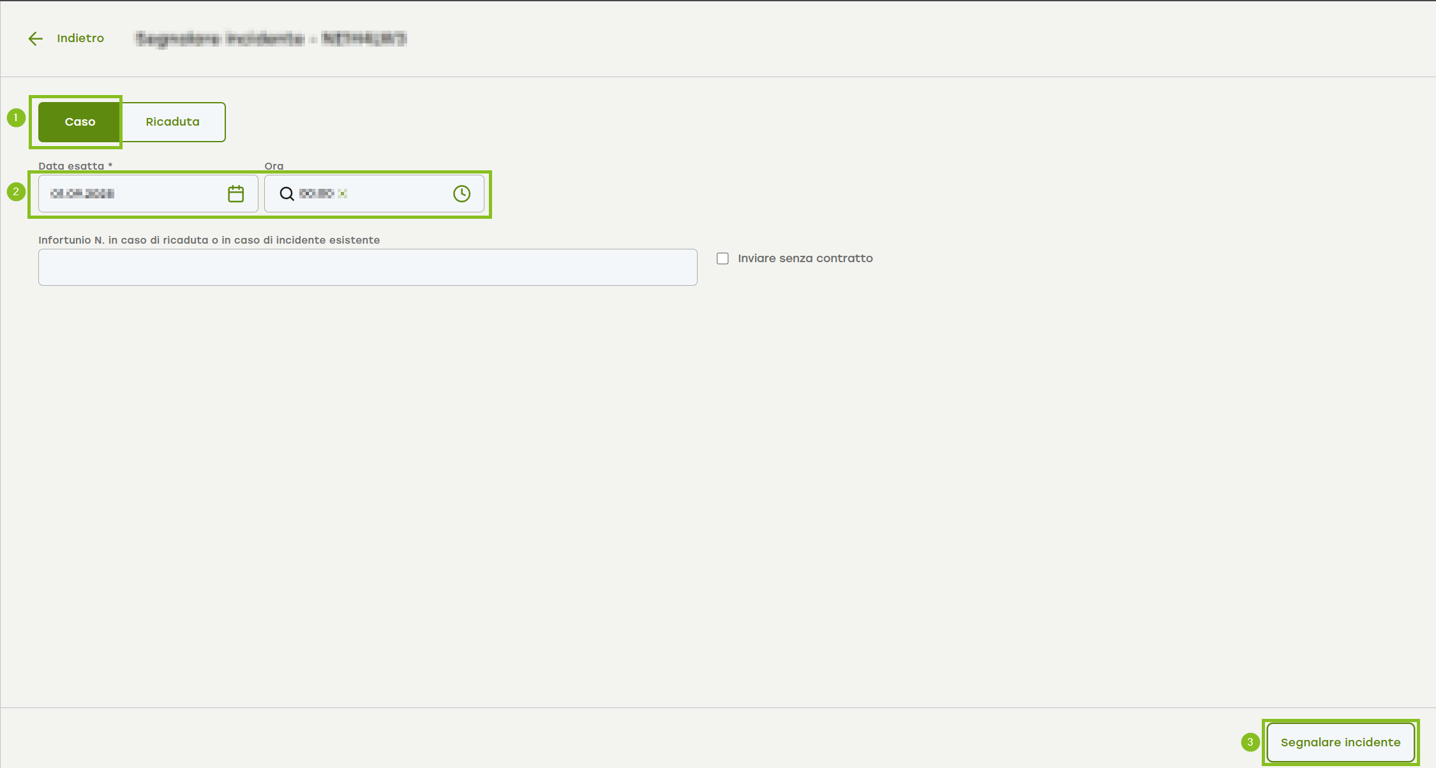Click the Indietro link
Screen dimensions: 1436x768
coord(80,38)
